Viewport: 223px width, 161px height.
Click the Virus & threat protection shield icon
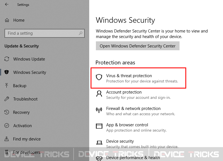click(x=99, y=77)
